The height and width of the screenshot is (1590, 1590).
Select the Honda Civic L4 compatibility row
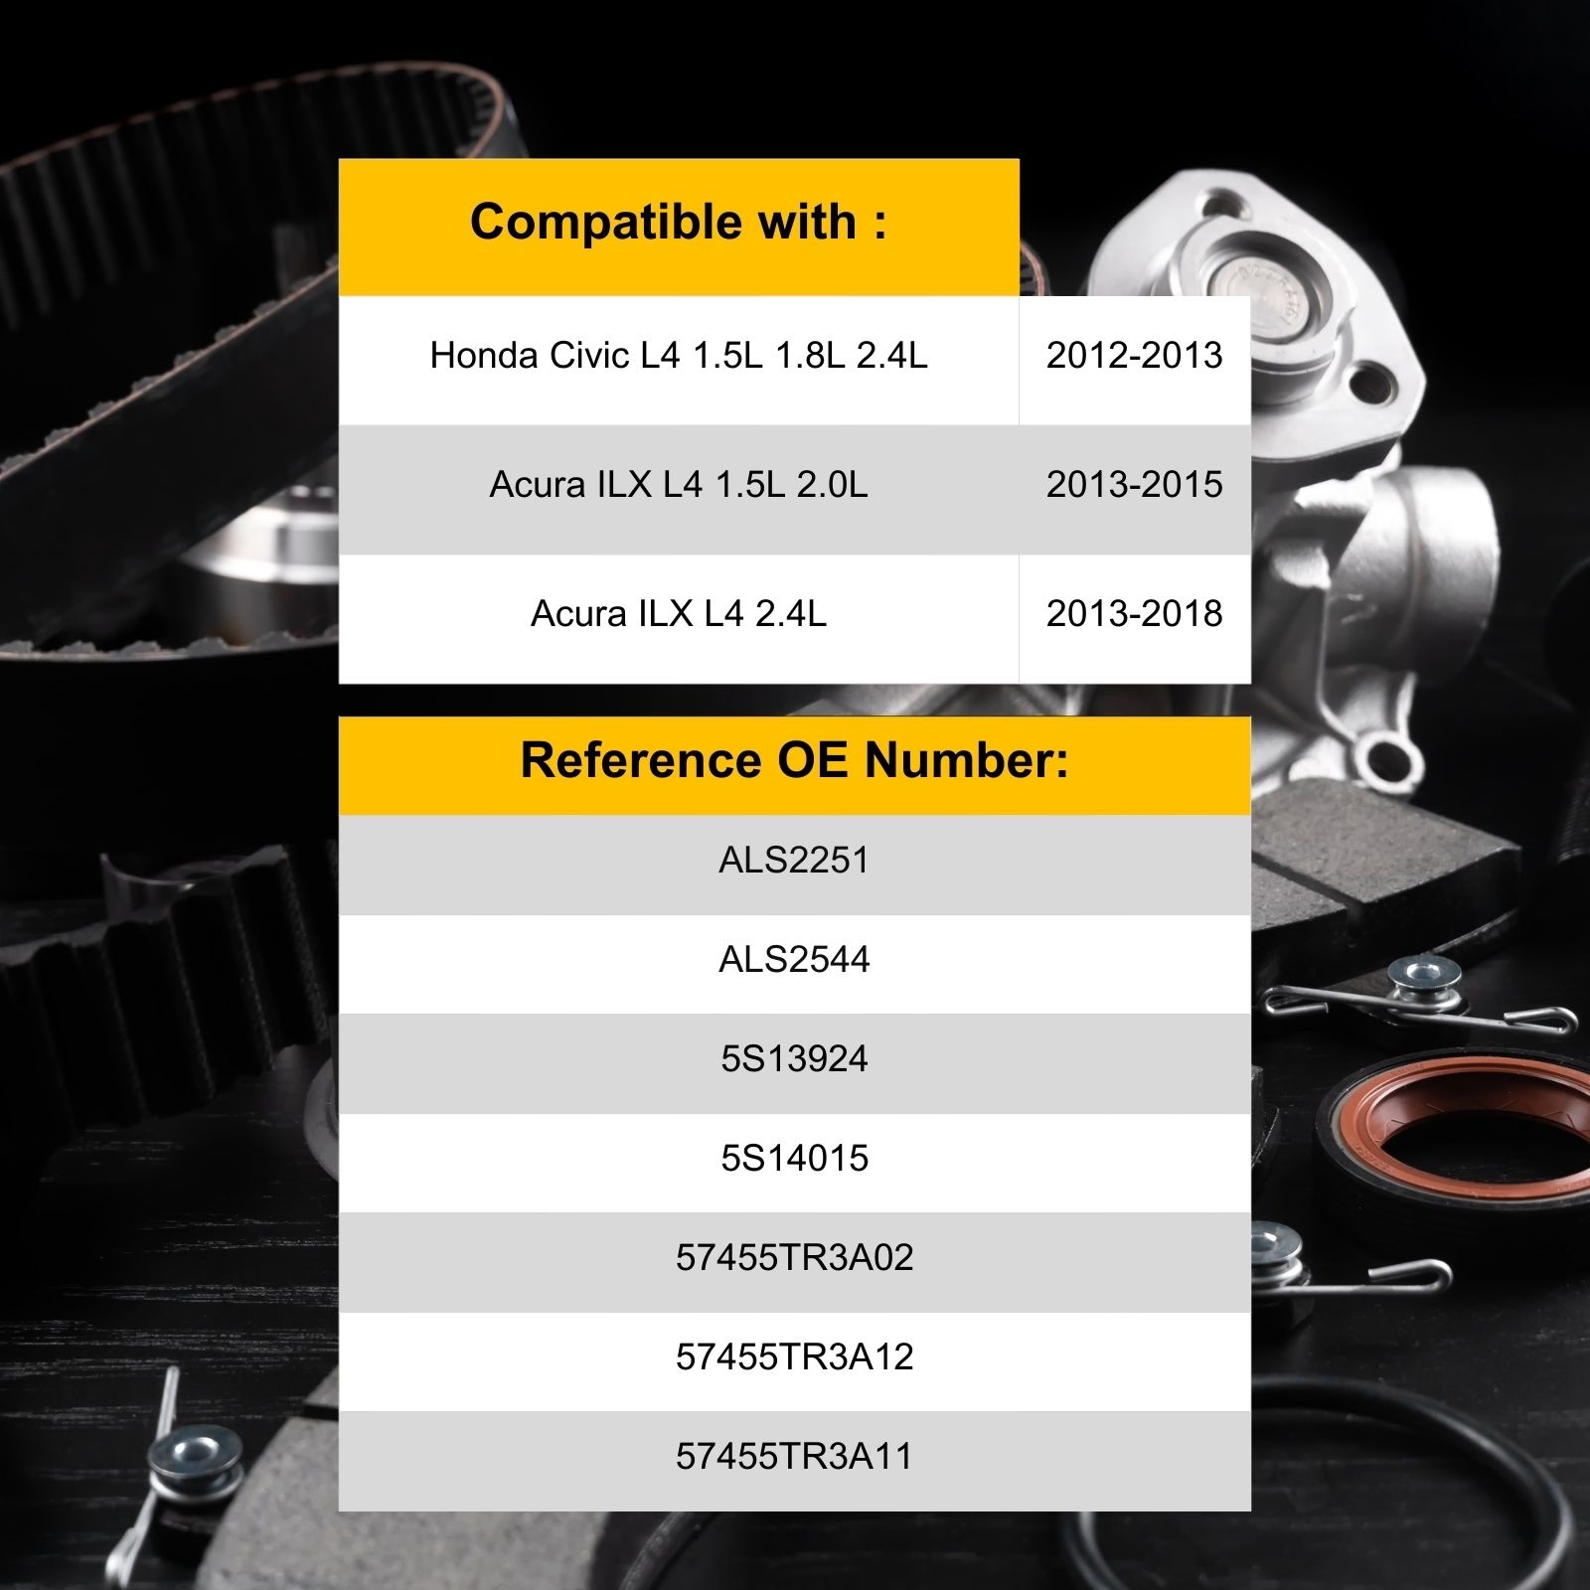coord(679,357)
